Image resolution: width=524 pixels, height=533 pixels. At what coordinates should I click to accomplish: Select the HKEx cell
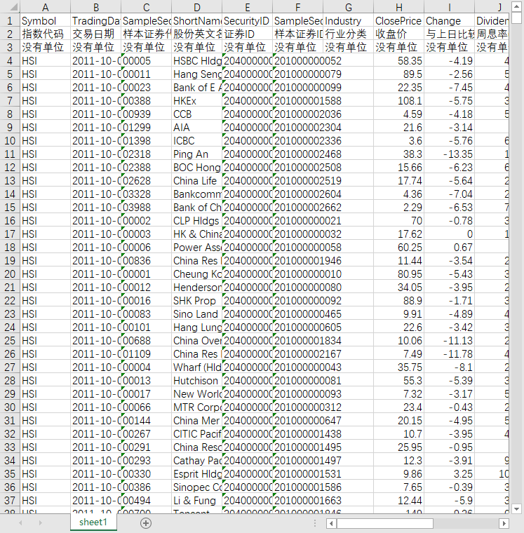(197, 100)
